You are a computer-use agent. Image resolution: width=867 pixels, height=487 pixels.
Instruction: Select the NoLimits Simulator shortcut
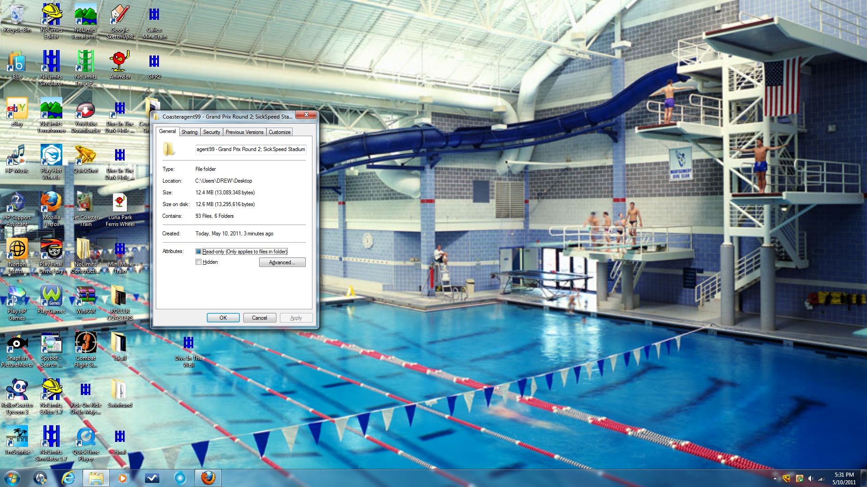click(x=51, y=68)
